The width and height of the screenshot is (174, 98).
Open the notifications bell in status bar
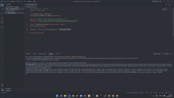[172, 93]
